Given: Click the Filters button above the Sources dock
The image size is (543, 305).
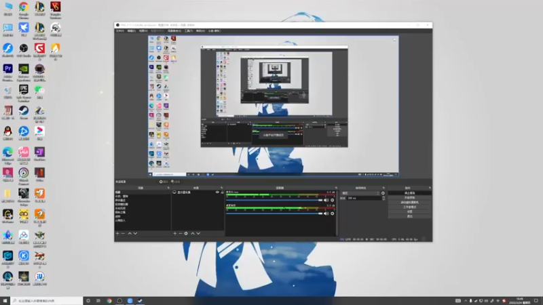Looking at the screenshot, I should pyautogui.click(x=176, y=182).
